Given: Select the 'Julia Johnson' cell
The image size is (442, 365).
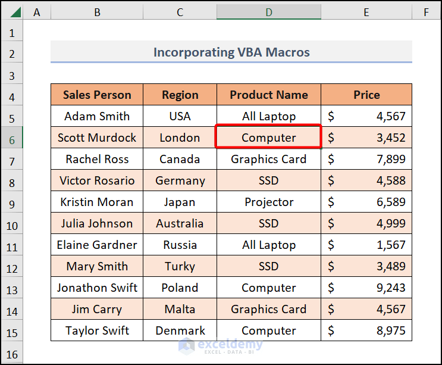Looking at the screenshot, I should click(97, 223).
